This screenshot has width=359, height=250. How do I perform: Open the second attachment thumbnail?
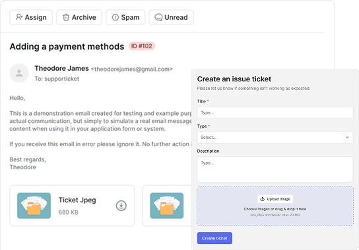(167, 206)
